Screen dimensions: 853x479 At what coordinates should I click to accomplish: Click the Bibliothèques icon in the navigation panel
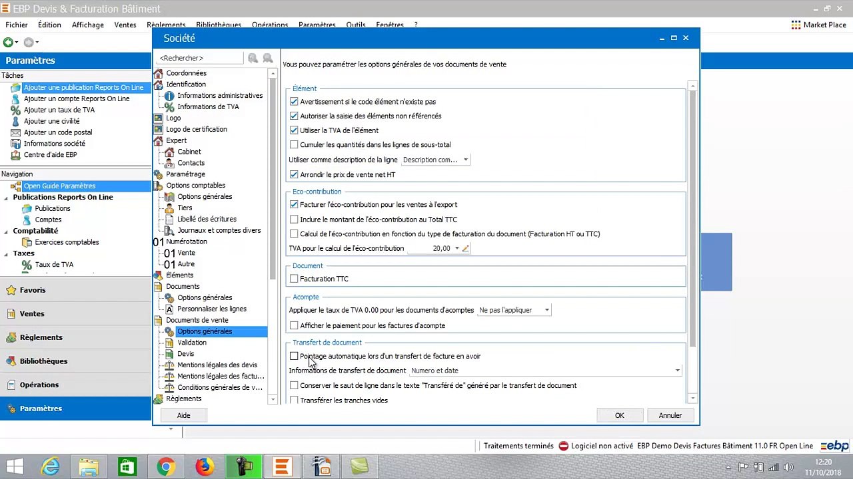tap(11, 361)
